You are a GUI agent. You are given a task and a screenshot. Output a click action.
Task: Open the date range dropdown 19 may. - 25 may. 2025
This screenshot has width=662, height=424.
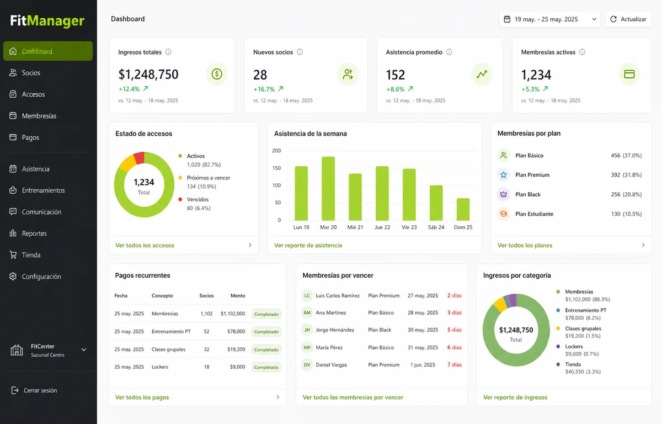tap(549, 19)
